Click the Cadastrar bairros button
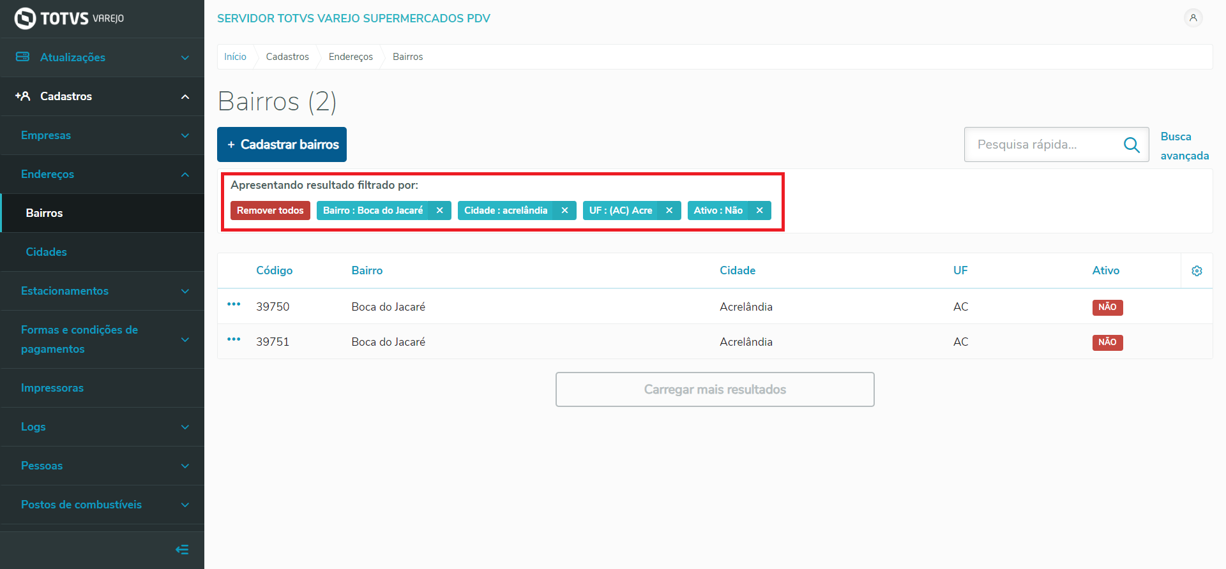Viewport: 1226px width, 569px height. point(282,145)
